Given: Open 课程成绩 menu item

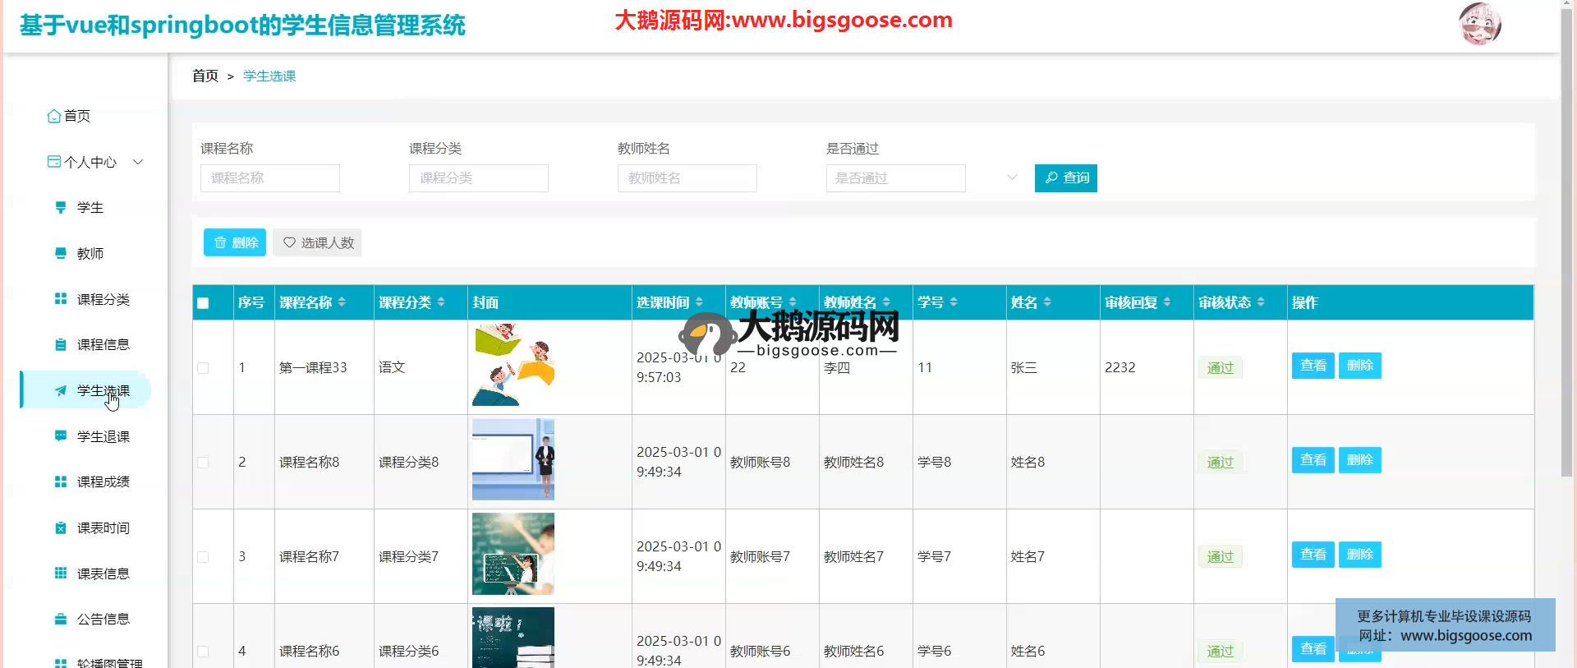Looking at the screenshot, I should [x=103, y=482].
